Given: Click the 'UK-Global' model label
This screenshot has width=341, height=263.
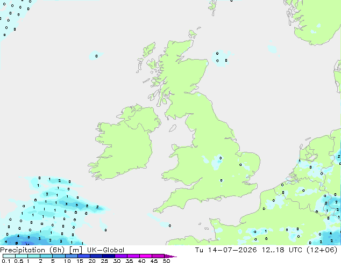Looking at the screenshot, I should pos(105,250).
